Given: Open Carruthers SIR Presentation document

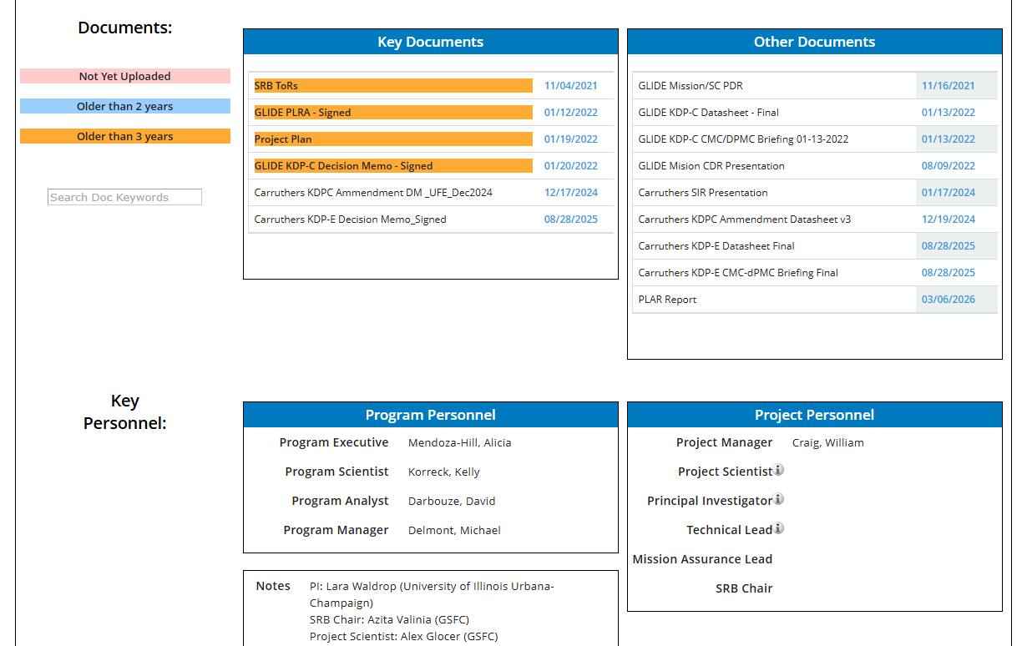Looking at the screenshot, I should point(703,192).
